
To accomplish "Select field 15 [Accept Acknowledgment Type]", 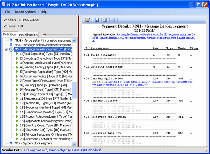I will tap(46, 116).
